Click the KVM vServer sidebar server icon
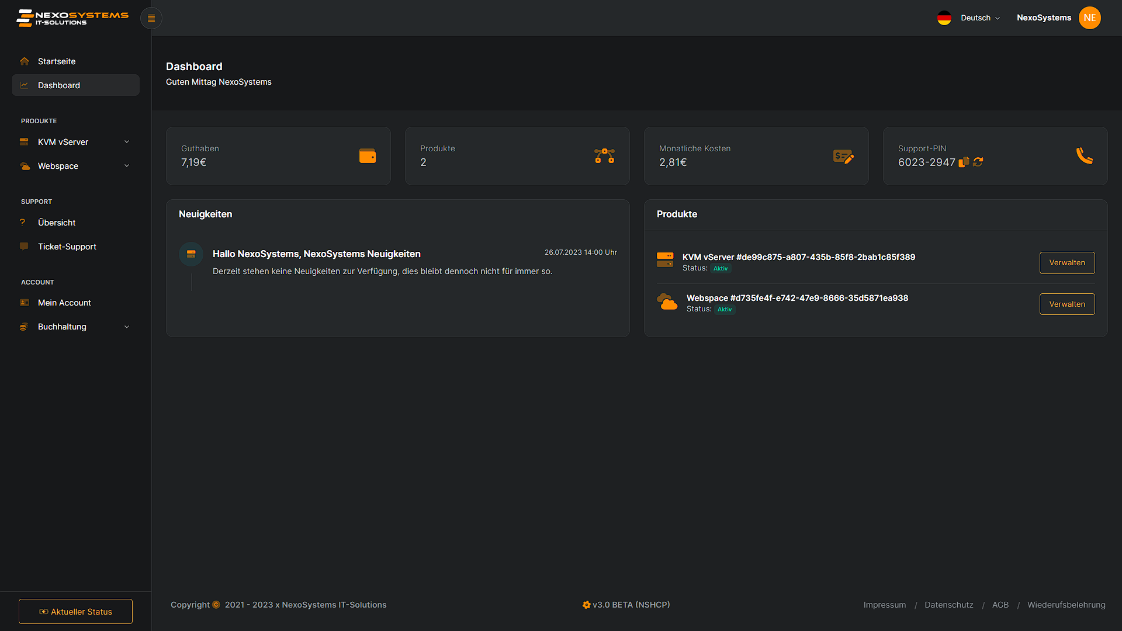 coord(25,142)
